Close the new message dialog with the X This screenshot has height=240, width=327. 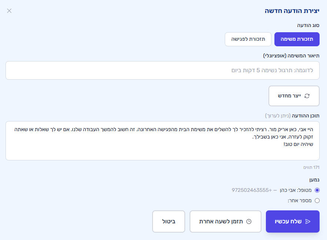coord(9,11)
